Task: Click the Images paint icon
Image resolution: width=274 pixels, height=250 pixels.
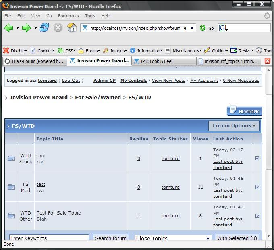Action: point(106,50)
